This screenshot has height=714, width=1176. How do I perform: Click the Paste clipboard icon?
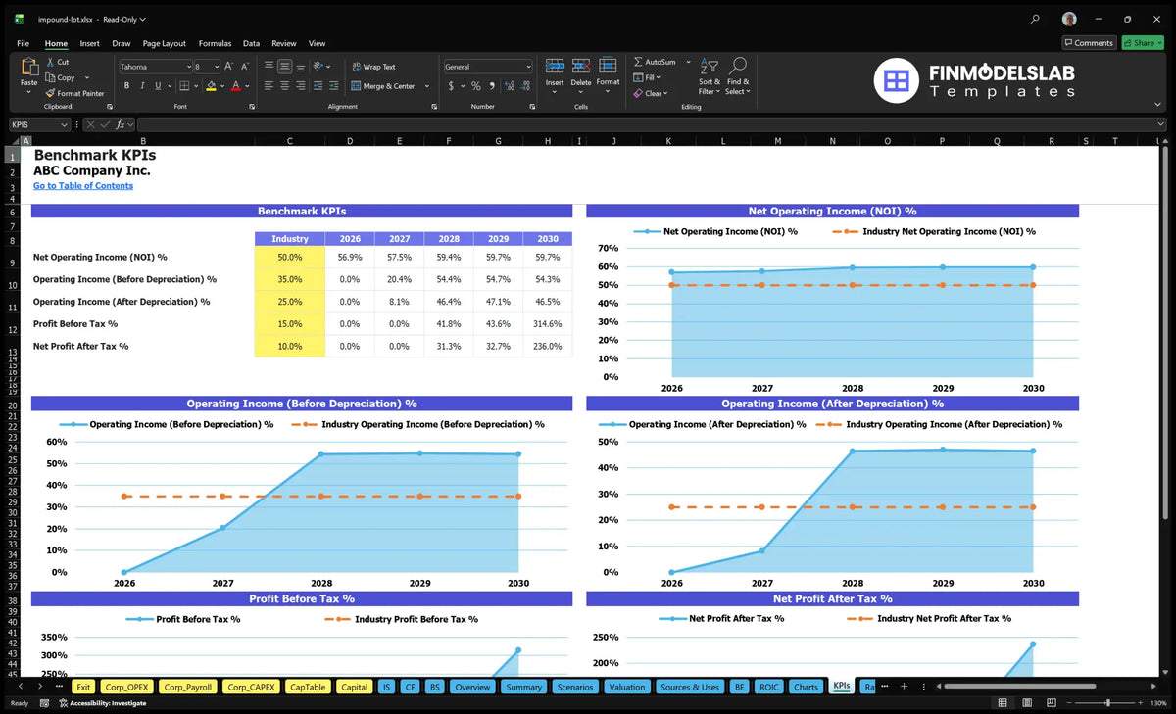point(28,68)
